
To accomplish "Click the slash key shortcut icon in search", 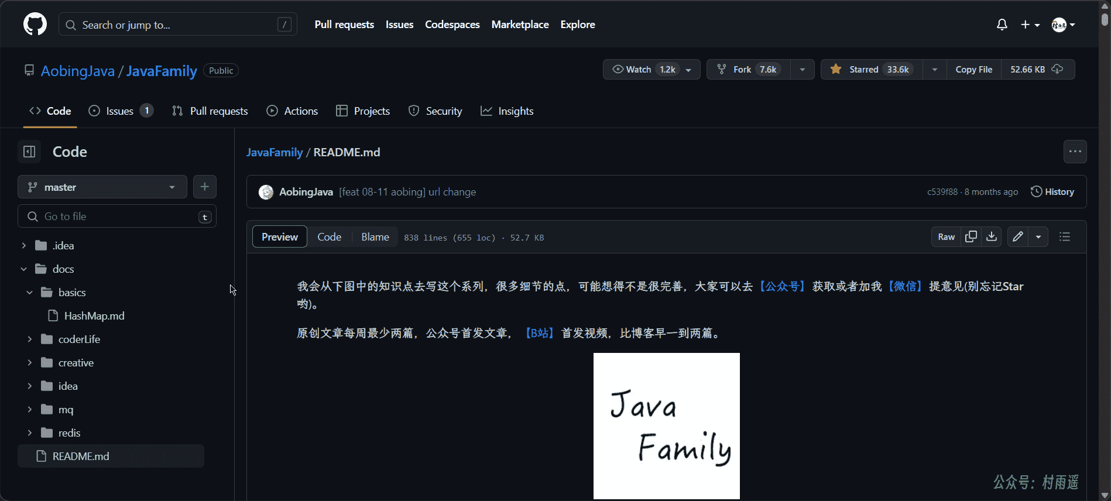I will pyautogui.click(x=284, y=25).
